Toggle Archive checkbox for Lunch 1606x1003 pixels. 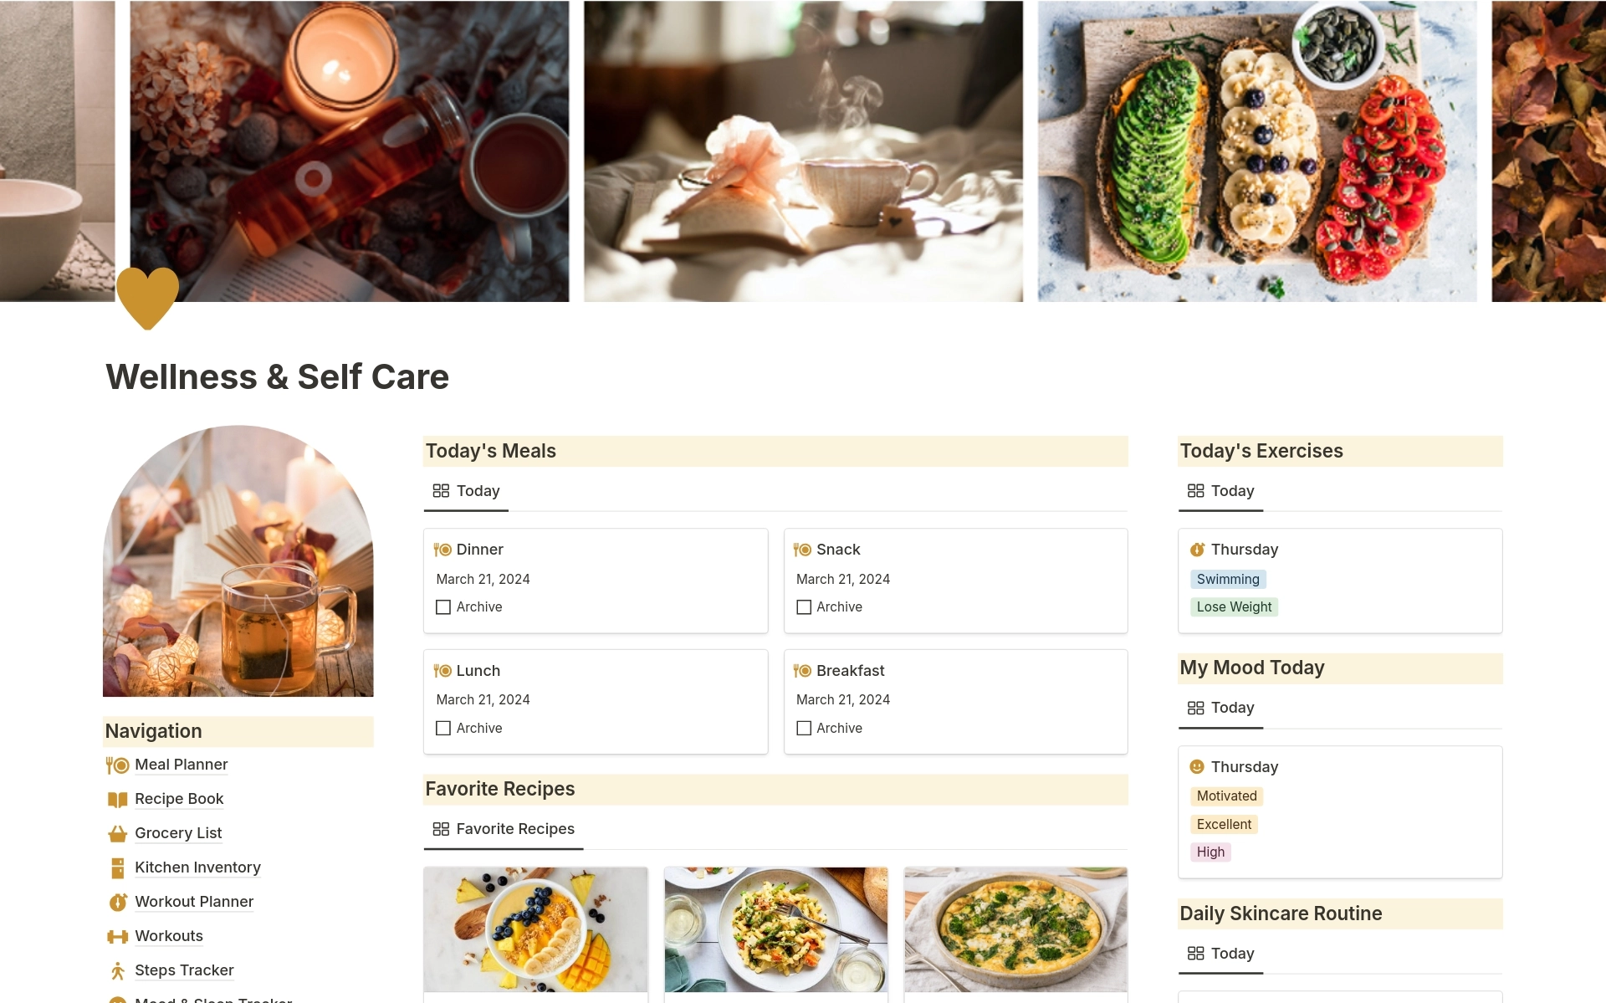pos(443,728)
